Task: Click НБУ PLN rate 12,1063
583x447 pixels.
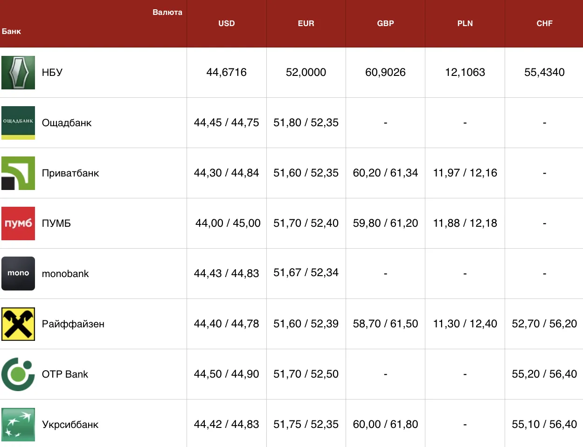Action: coord(465,73)
